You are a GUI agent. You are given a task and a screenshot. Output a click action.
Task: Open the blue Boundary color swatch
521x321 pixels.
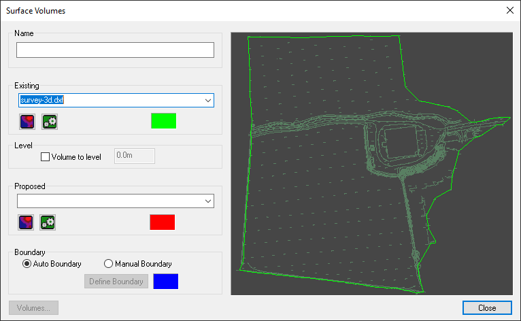[166, 282]
